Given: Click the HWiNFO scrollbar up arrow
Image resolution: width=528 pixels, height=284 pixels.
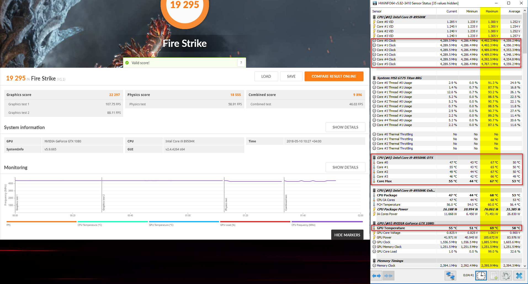Looking at the screenshot, I should (525, 11).
